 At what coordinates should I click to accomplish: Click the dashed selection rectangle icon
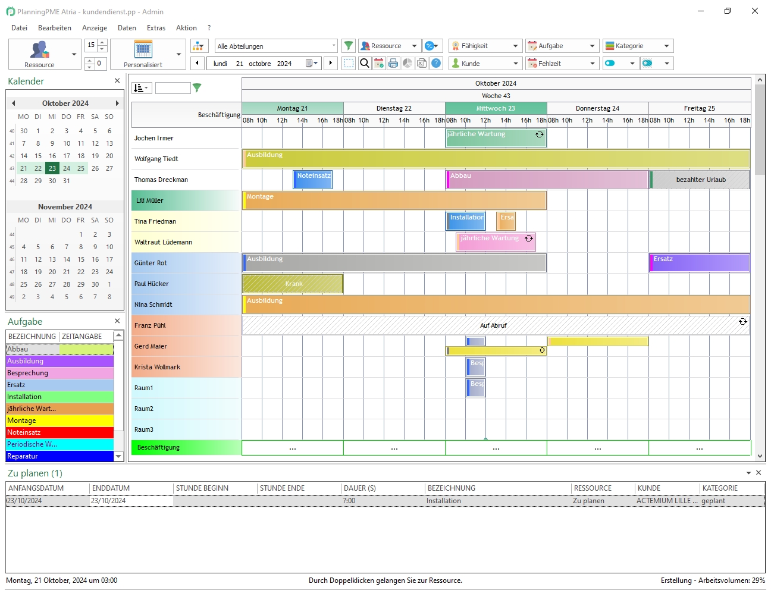pyautogui.click(x=349, y=63)
